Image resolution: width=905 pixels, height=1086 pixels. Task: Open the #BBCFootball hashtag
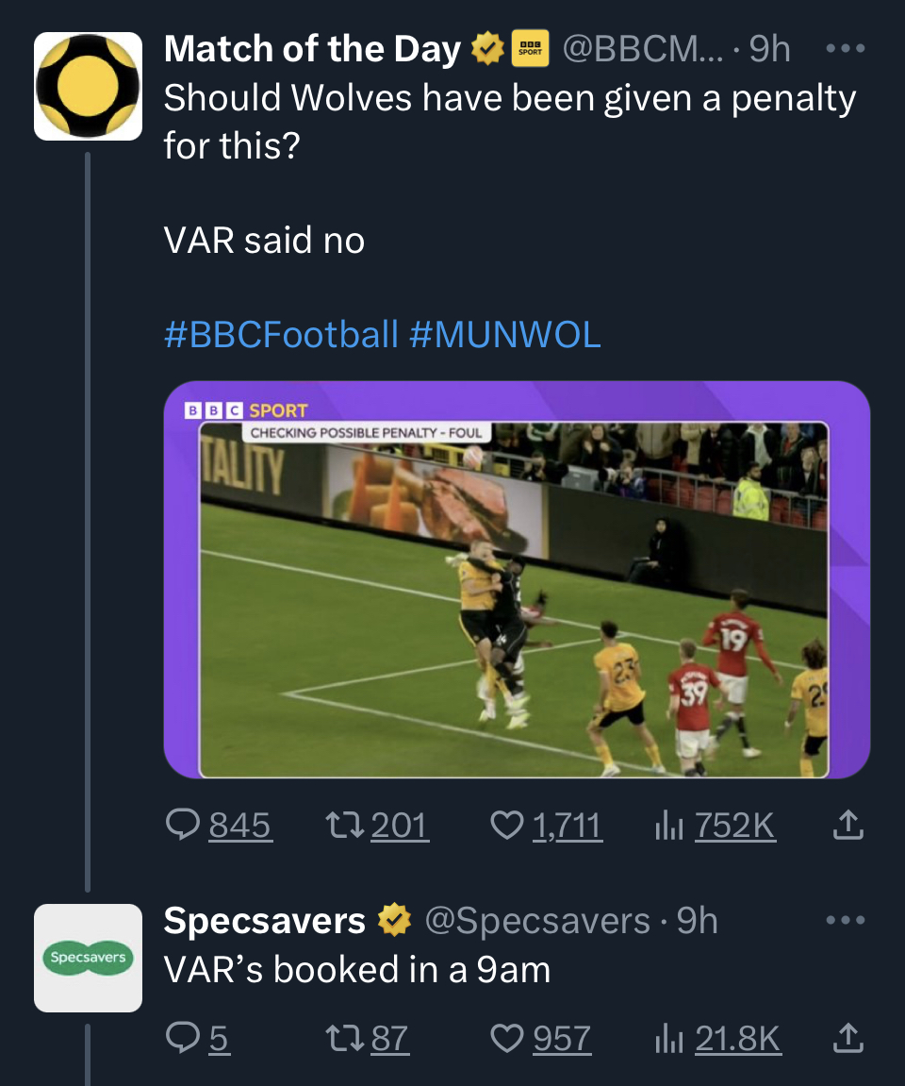(281, 334)
